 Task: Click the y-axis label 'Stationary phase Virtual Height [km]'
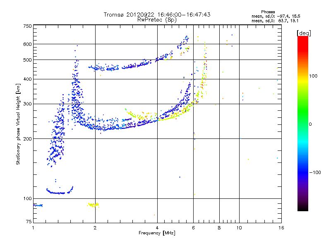point(18,124)
